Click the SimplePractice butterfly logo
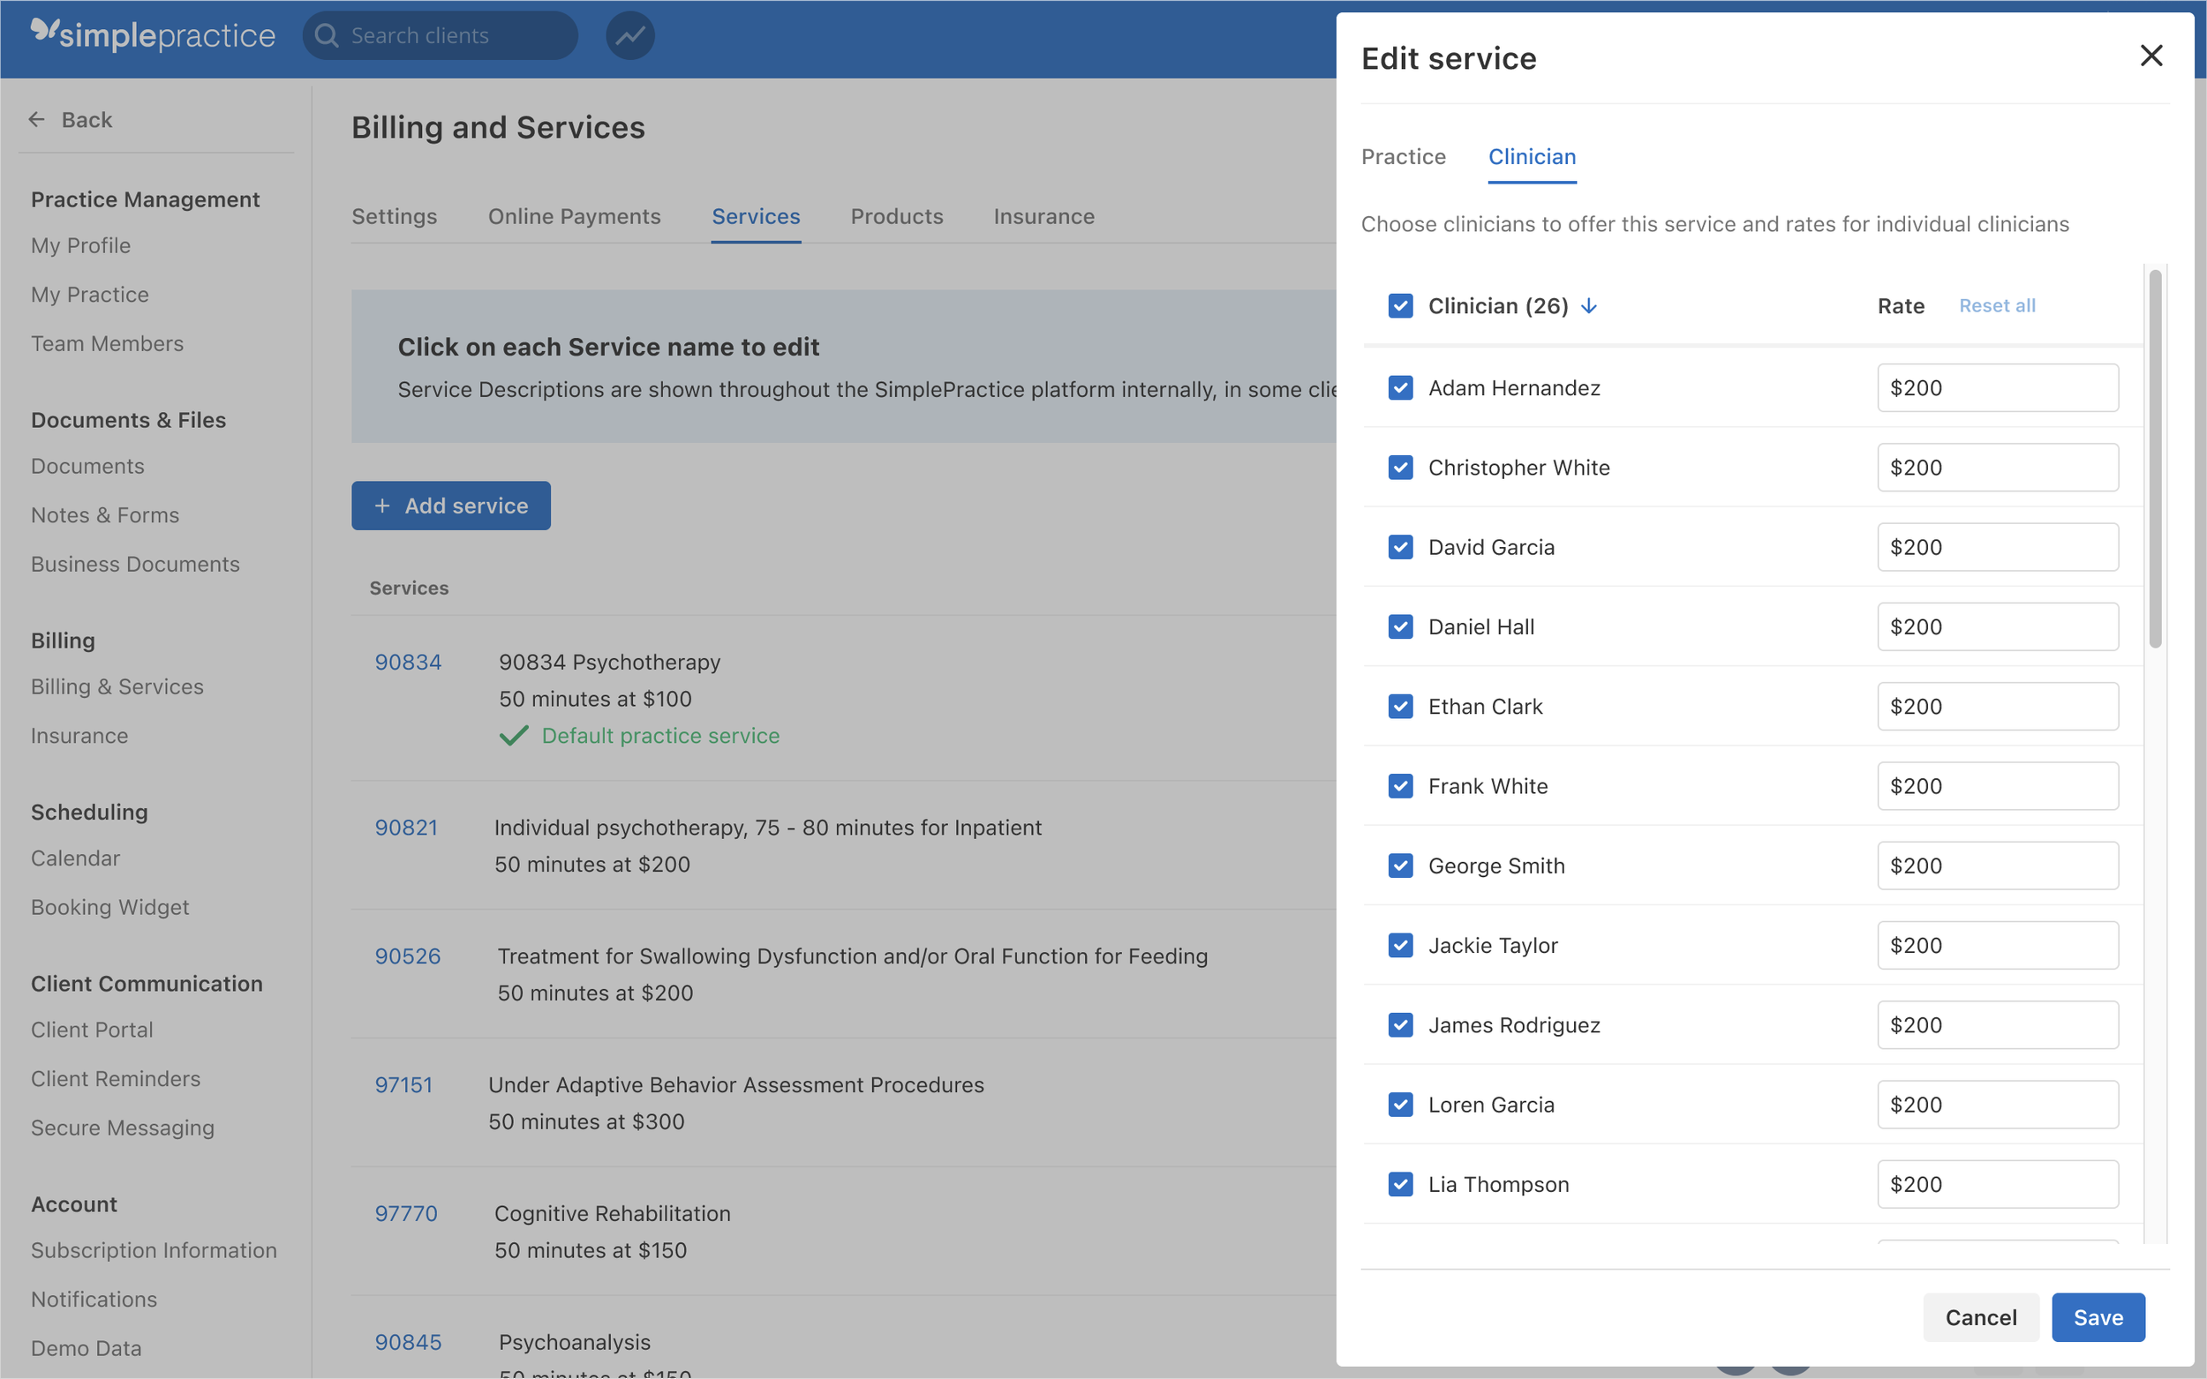This screenshot has height=1379, width=2207. point(44,31)
